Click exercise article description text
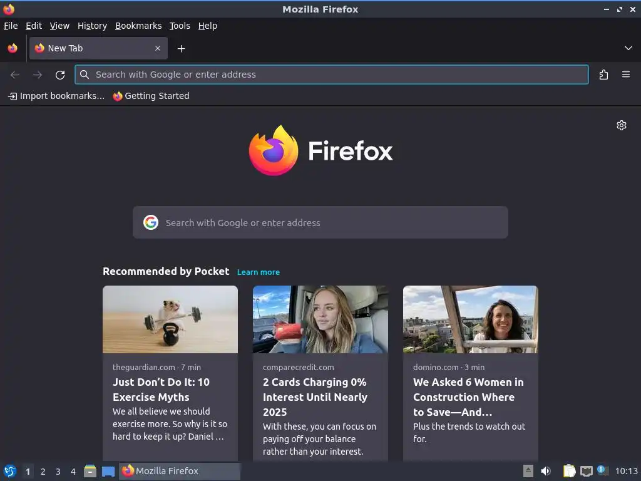The width and height of the screenshot is (641, 481). pos(170,424)
